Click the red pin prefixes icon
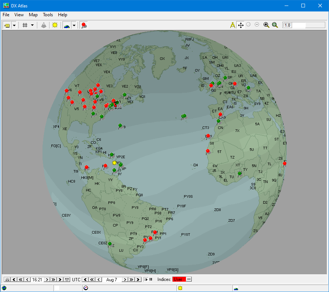The image size is (329, 292). coord(84,25)
